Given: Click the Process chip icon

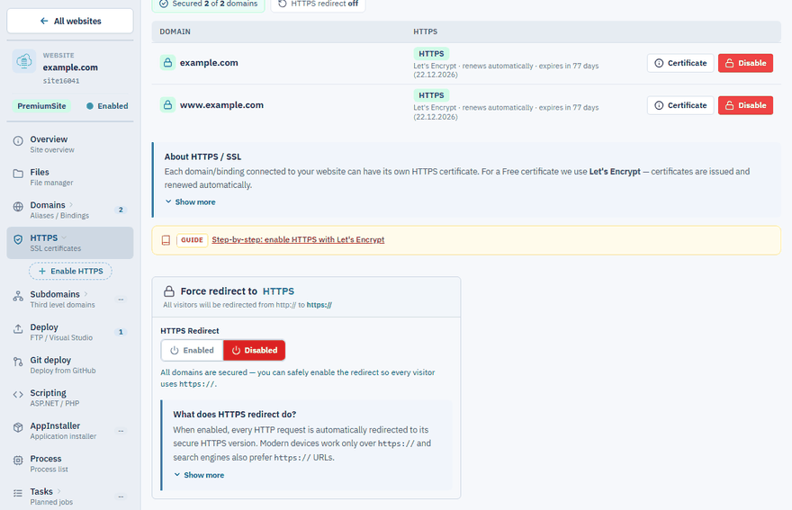Looking at the screenshot, I should click(18, 461).
